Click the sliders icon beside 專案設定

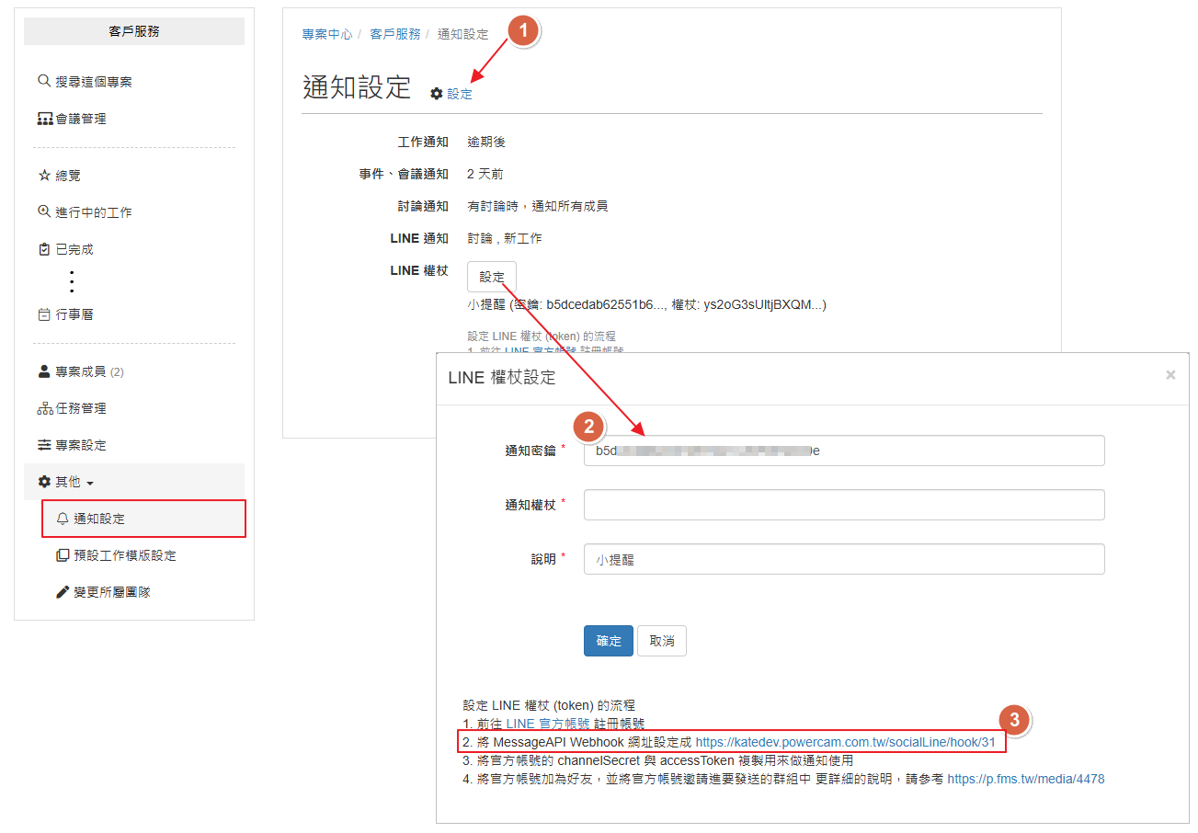click(x=44, y=445)
